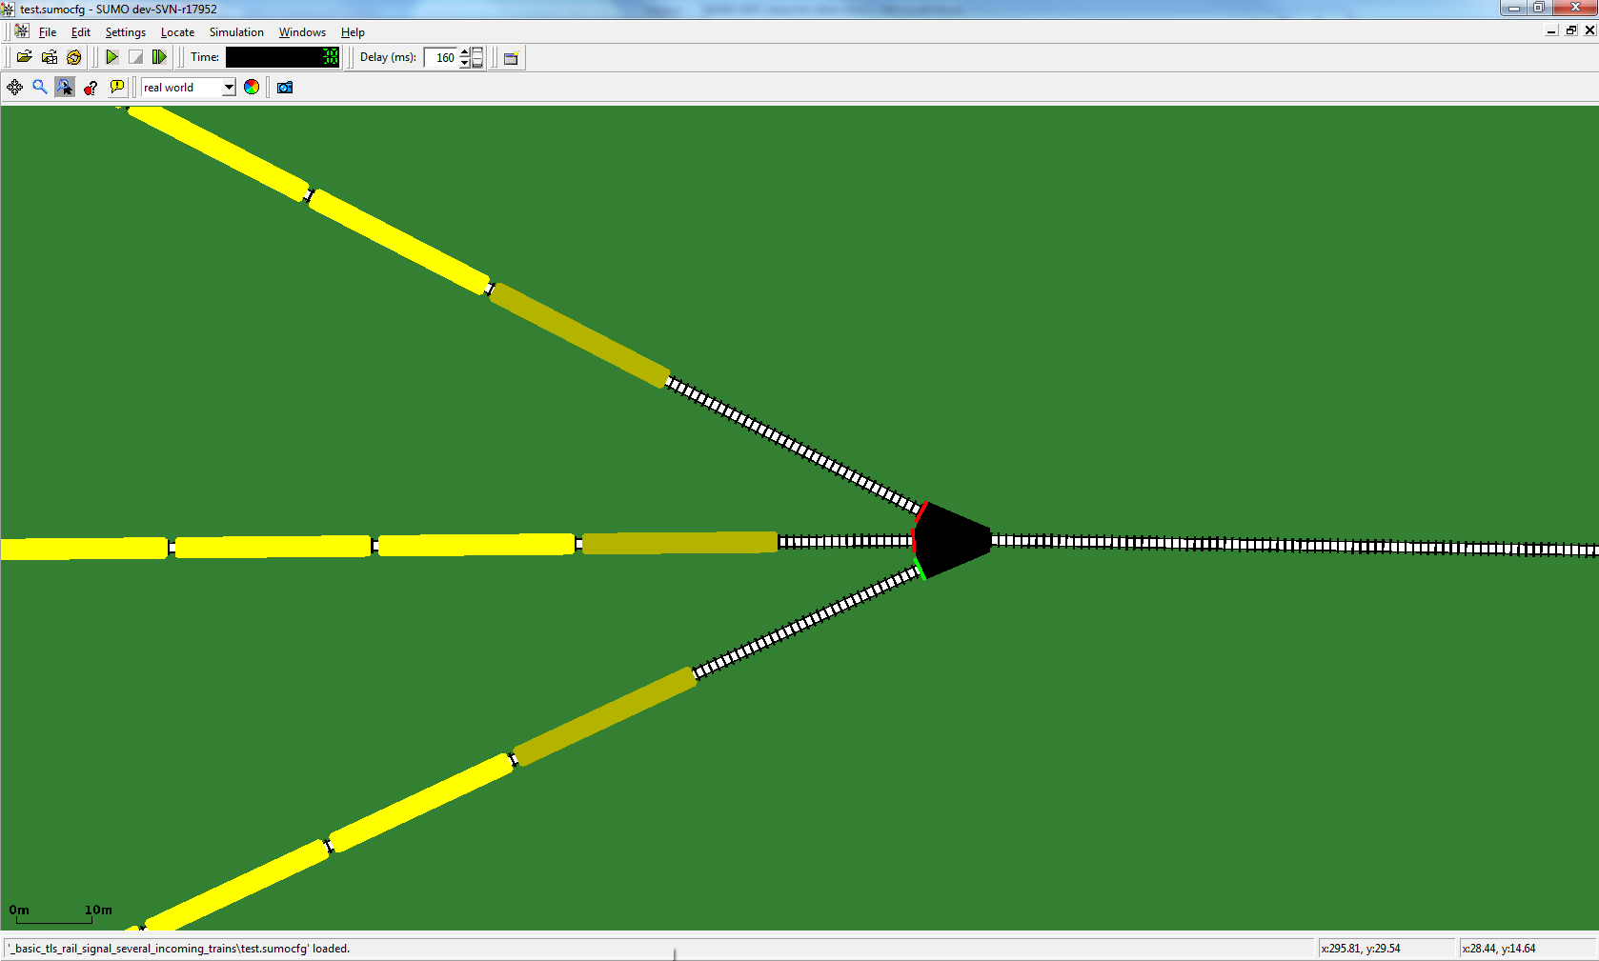1599x961 pixels.
Task: Toggle tooltips with the yellow speech bubble
Action: 116,88
